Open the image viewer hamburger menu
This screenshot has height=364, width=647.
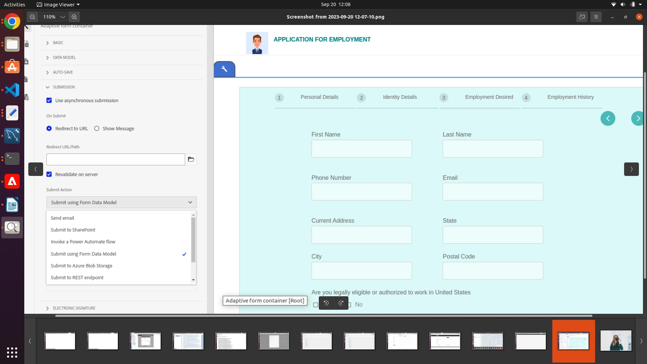[596, 17]
